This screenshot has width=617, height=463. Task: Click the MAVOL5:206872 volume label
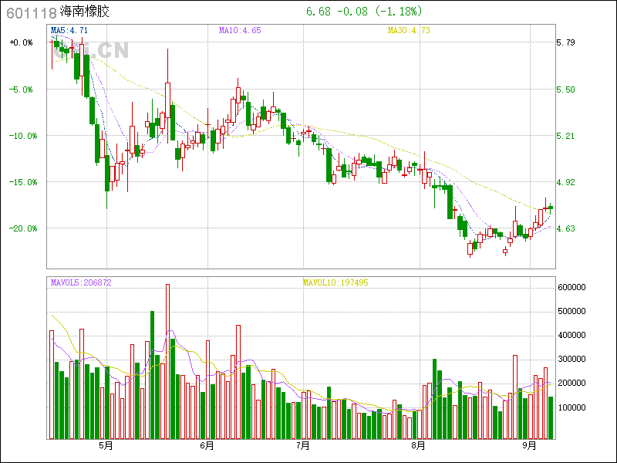click(x=81, y=282)
